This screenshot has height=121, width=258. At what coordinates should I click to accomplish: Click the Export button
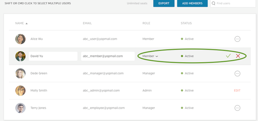(164, 3)
